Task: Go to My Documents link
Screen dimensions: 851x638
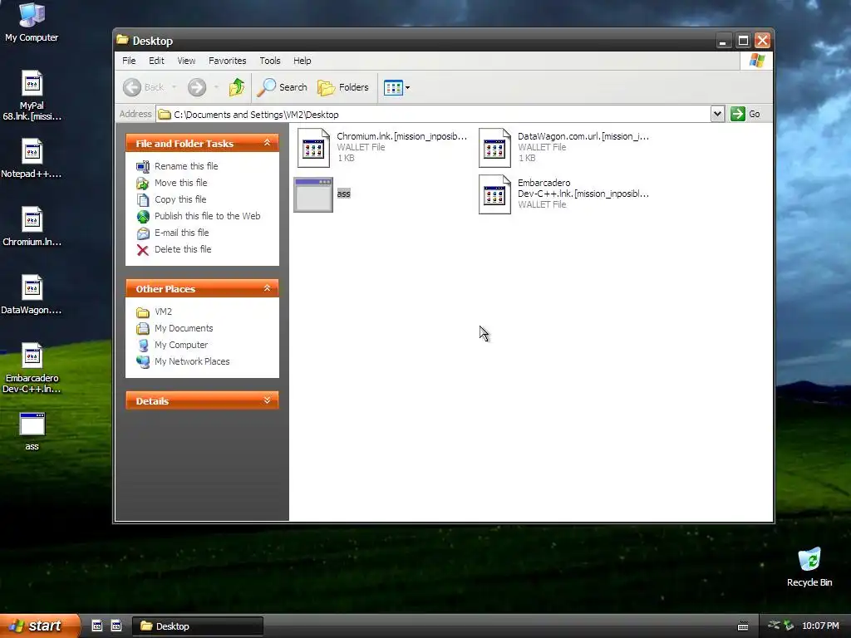Action: [x=184, y=328]
